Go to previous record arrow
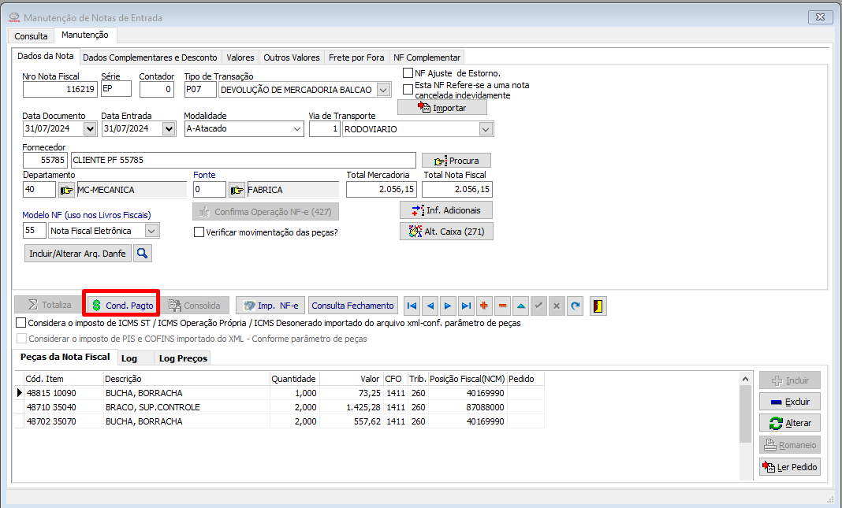The image size is (842, 508). [x=430, y=306]
